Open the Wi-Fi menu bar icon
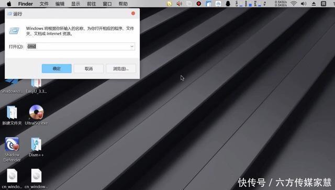Image resolution: width=335 pixels, height=190 pixels. click(294, 4)
